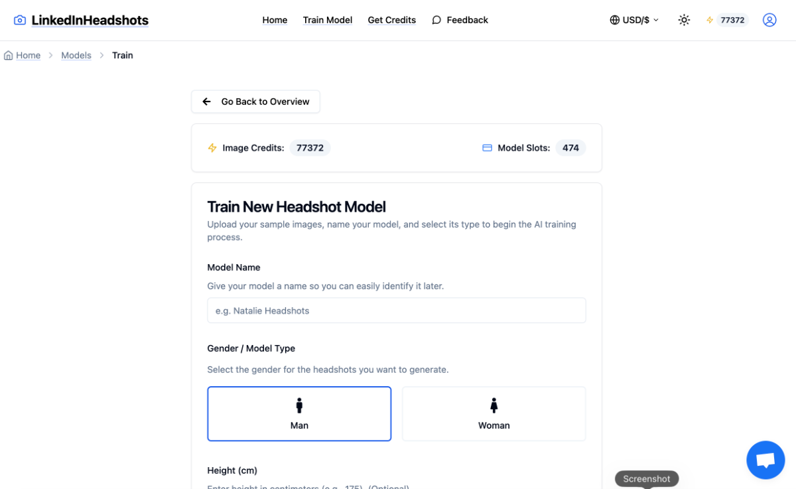Follow the Models breadcrumb link
The height and width of the screenshot is (489, 796).
point(76,56)
